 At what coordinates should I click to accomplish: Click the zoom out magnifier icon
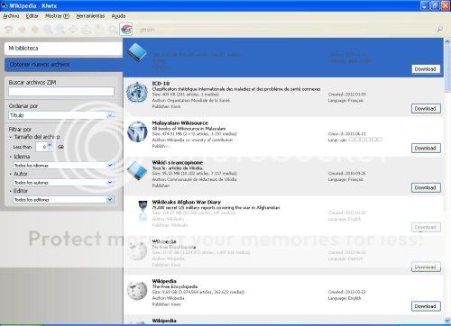[60, 30]
